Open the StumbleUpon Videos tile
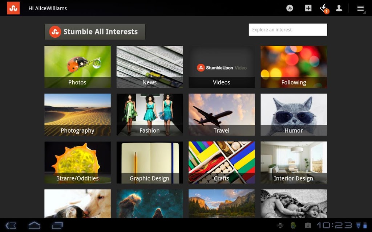The image size is (372, 232). point(222,67)
